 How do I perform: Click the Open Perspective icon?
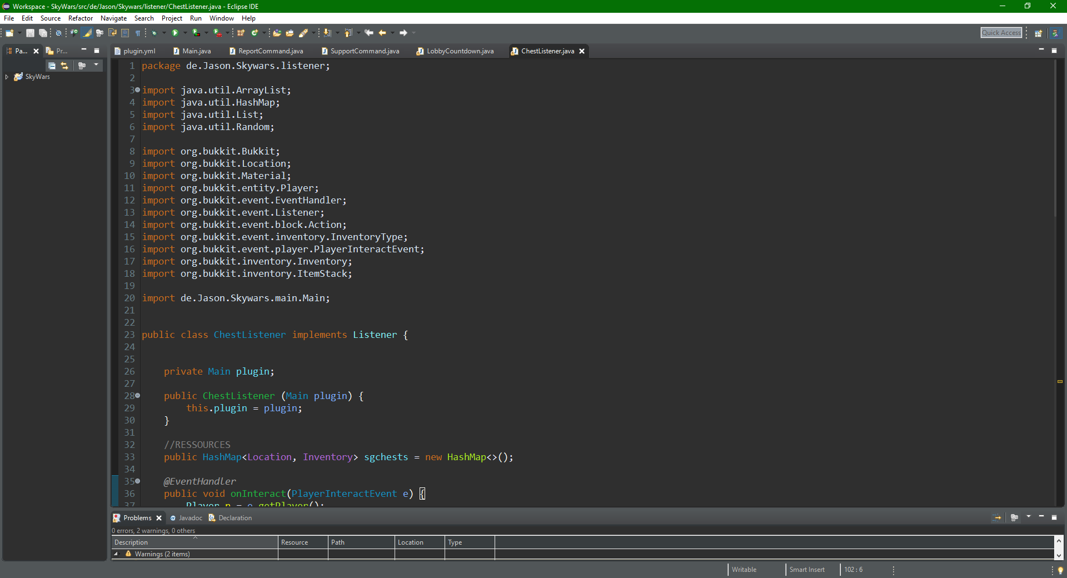[x=1038, y=33]
